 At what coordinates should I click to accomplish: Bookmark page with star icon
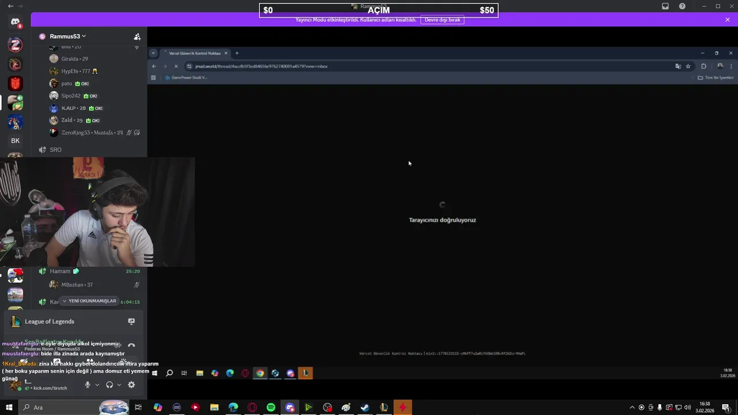tap(688, 66)
